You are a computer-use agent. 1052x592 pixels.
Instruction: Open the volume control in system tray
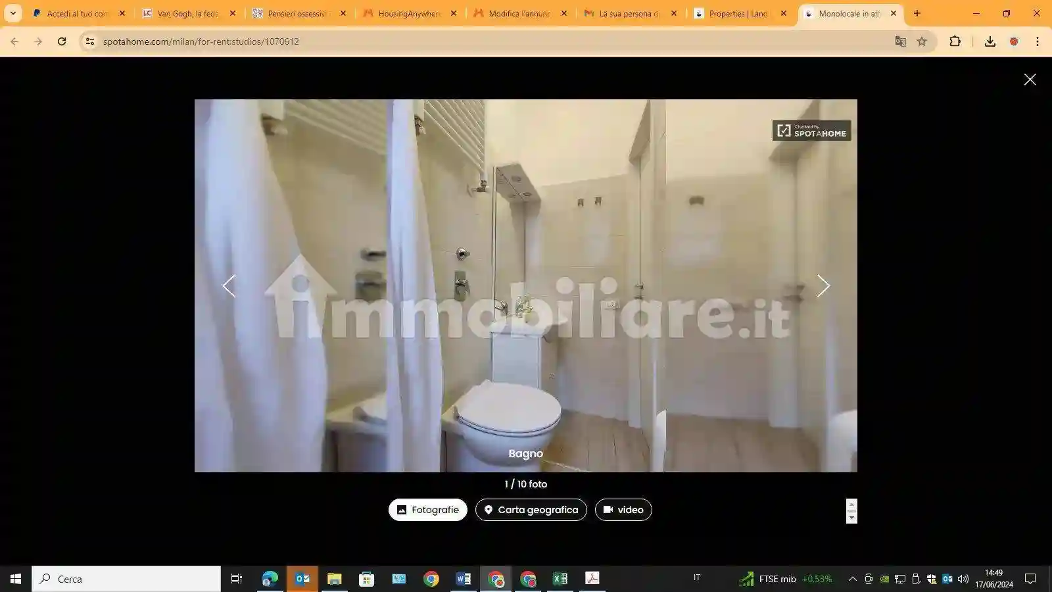pos(962,578)
